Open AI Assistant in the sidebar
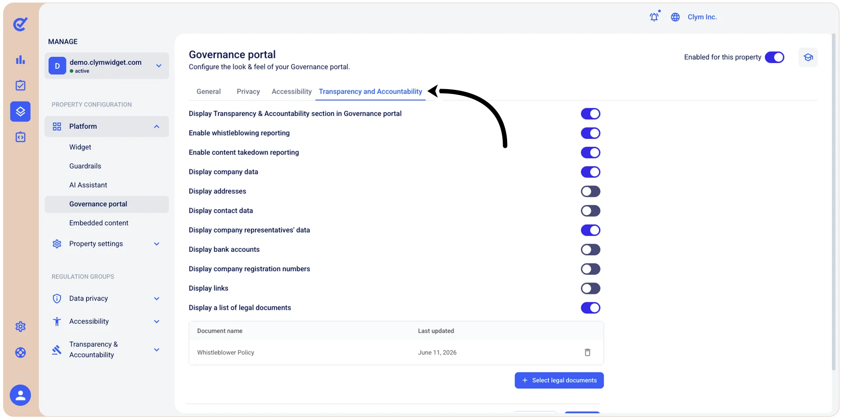841x419 pixels. click(x=88, y=185)
